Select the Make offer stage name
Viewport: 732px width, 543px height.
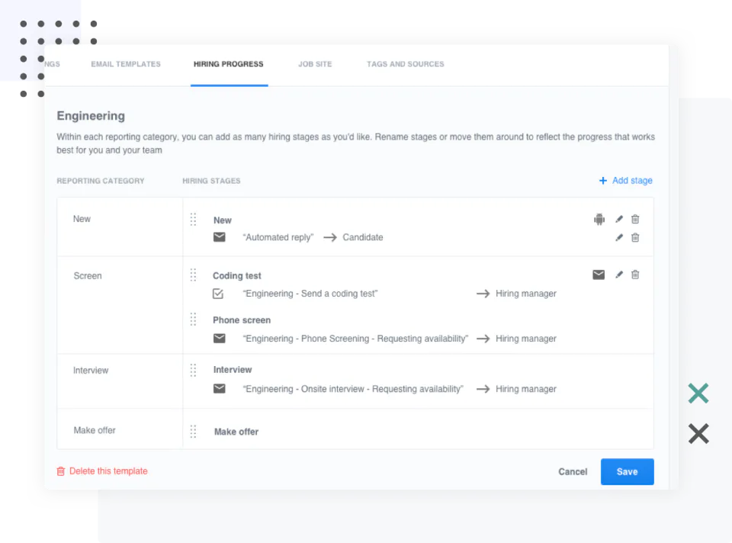(236, 432)
